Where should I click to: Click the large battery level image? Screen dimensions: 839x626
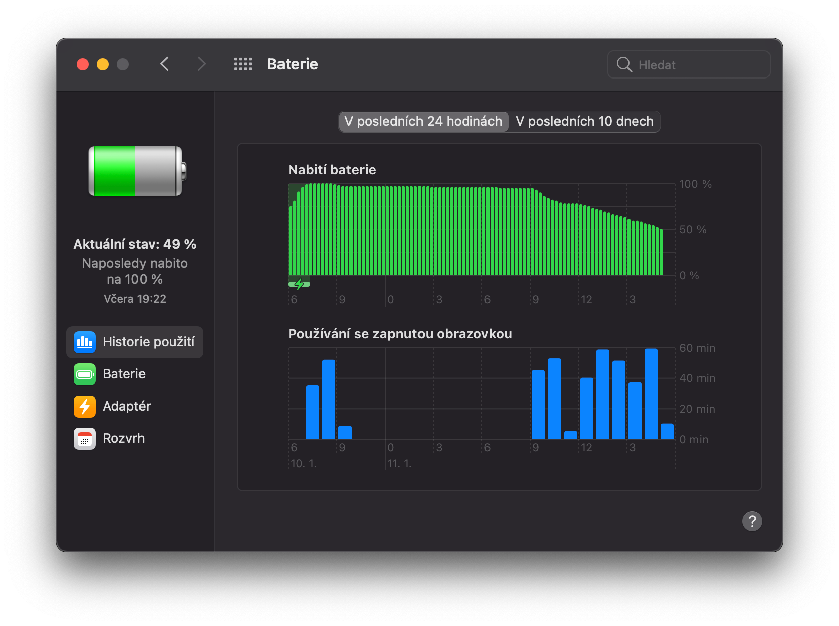(x=137, y=171)
